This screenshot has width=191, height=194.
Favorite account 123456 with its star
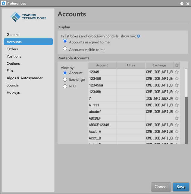click(x=177, y=79)
